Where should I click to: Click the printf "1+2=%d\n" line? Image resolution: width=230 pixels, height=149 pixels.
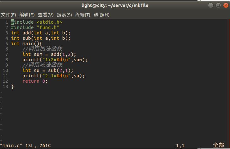point(55,60)
